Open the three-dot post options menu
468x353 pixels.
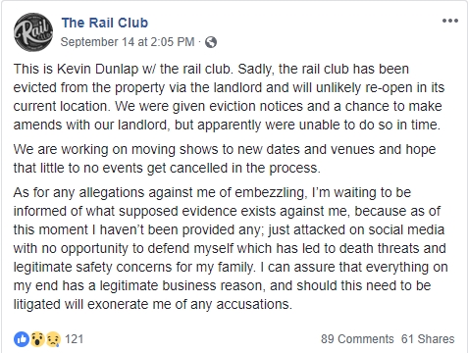coord(450,21)
